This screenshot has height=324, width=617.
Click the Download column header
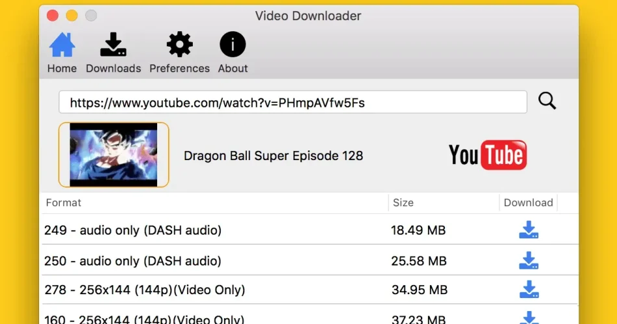(x=528, y=203)
